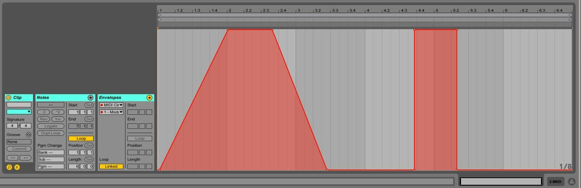
Task: Click the End bar field showing 7
Action: [x=74, y=126]
